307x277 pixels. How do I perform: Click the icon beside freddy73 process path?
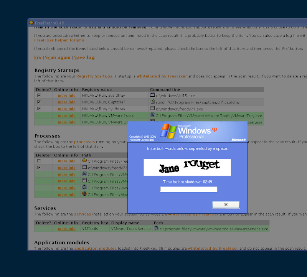click(x=84, y=167)
